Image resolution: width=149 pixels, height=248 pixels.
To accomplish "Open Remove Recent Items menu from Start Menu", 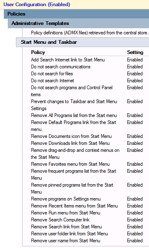I will [x=74, y=206].
